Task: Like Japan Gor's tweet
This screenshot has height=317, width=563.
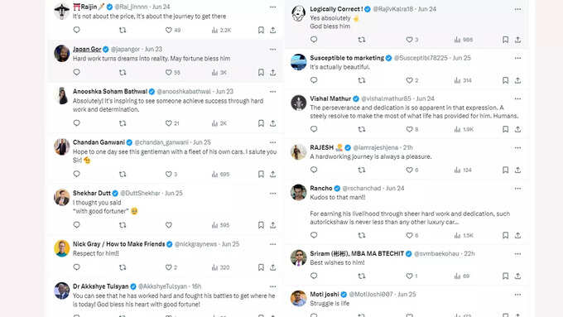Action: 168,72
